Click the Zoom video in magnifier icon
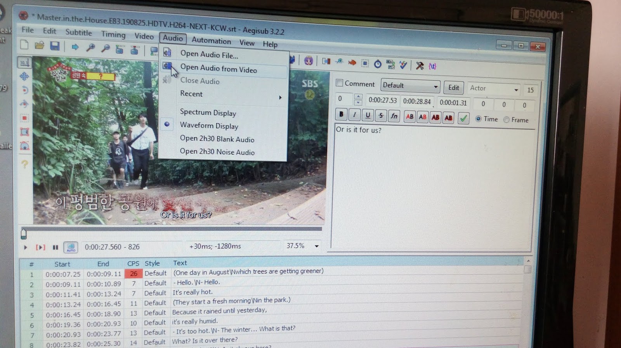The width and height of the screenshot is (621, 348). [x=90, y=48]
